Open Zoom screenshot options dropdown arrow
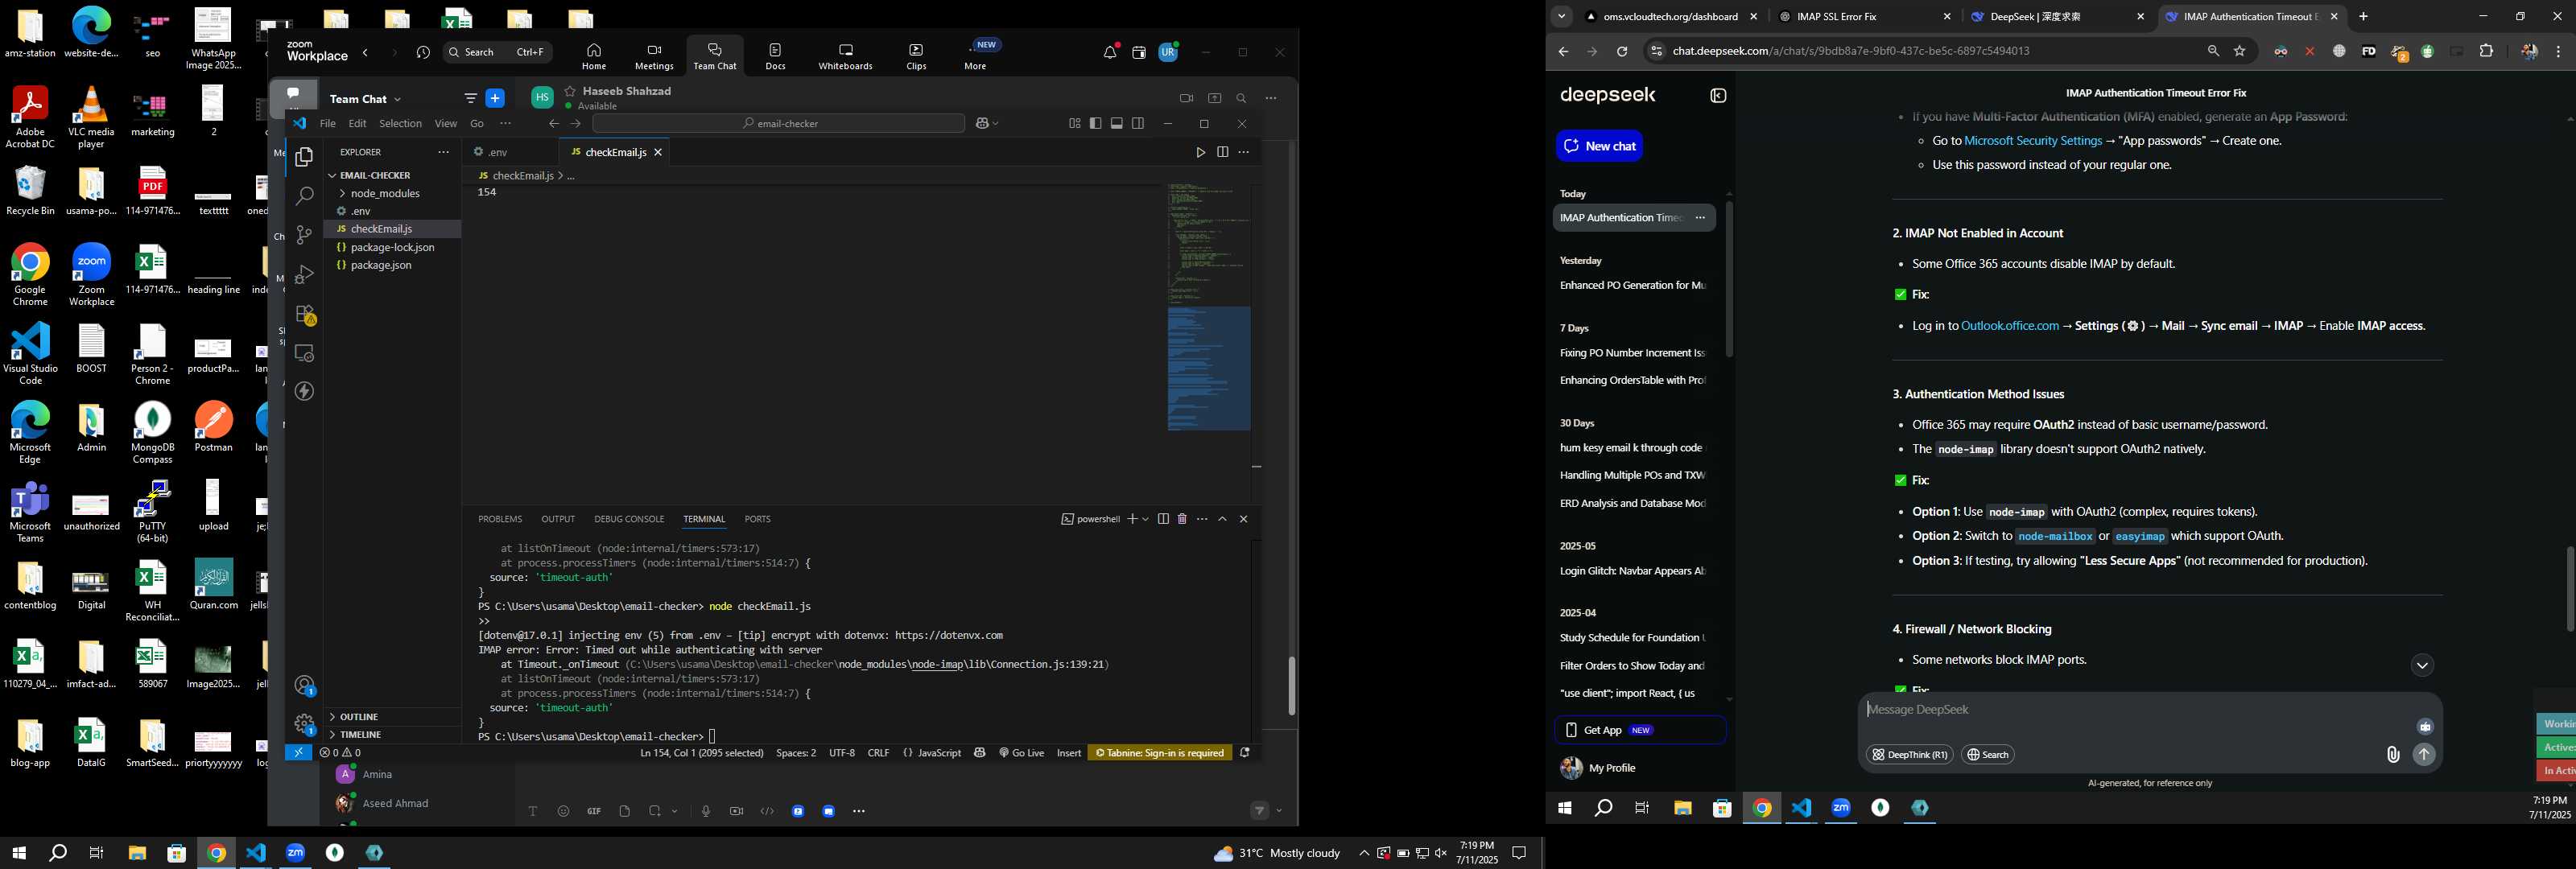Viewport: 2576px width, 869px height. coord(675,811)
